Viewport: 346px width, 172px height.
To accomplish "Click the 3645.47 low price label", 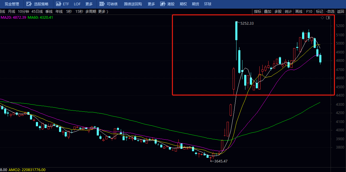I will coord(221,161).
